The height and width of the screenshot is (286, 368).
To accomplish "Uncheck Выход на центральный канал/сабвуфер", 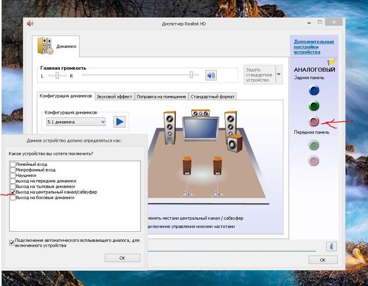I will 13,192.
